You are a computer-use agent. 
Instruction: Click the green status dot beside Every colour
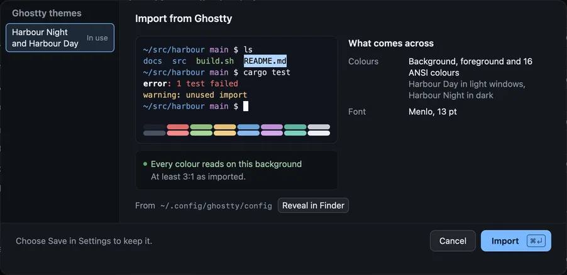pos(145,164)
